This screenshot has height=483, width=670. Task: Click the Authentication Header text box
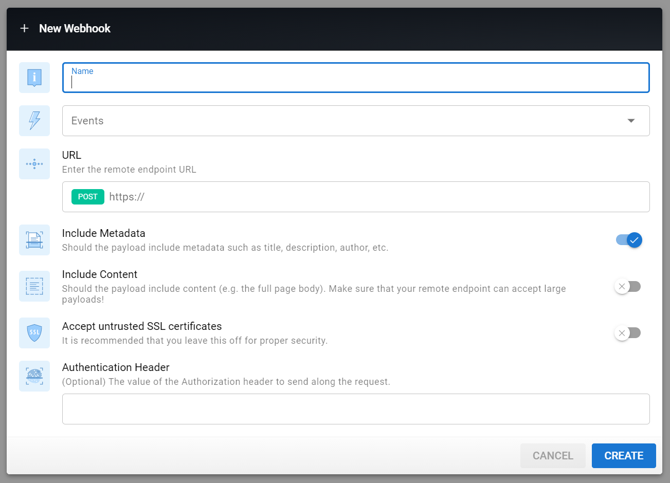pyautogui.click(x=356, y=409)
